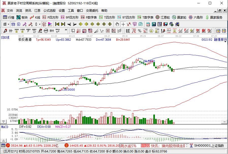228x154 pixels.
Task: Click the floppy disk save icon
Action: click(x=166, y=24)
